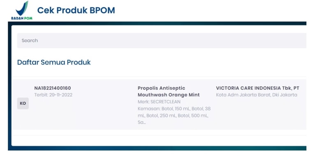This screenshot has width=329, height=160.
Task: Open VICTORIA CARE INDONESIA Tbk, PT registrant
Action: [x=258, y=88]
